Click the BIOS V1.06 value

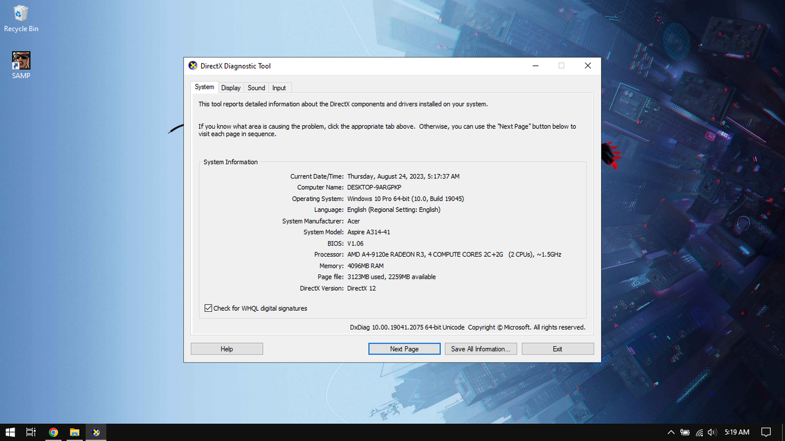pyautogui.click(x=356, y=243)
